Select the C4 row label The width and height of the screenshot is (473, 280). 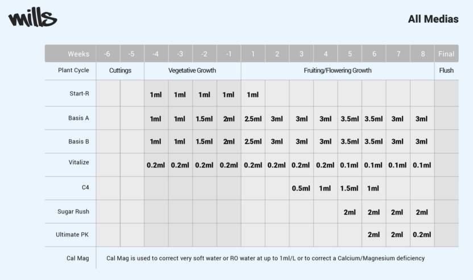(x=85, y=187)
